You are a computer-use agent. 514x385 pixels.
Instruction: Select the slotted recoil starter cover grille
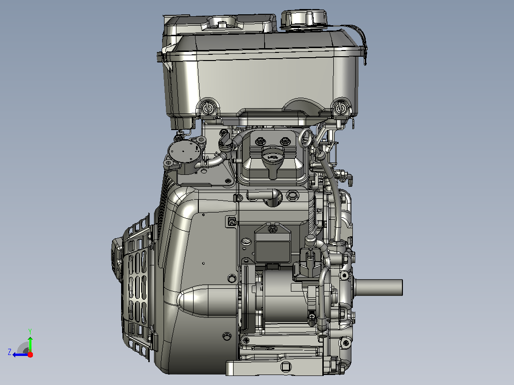coord(137,287)
